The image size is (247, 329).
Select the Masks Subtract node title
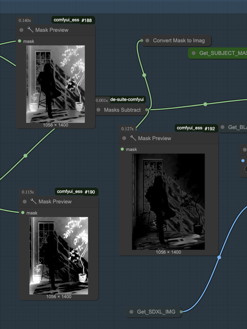[x=122, y=110]
